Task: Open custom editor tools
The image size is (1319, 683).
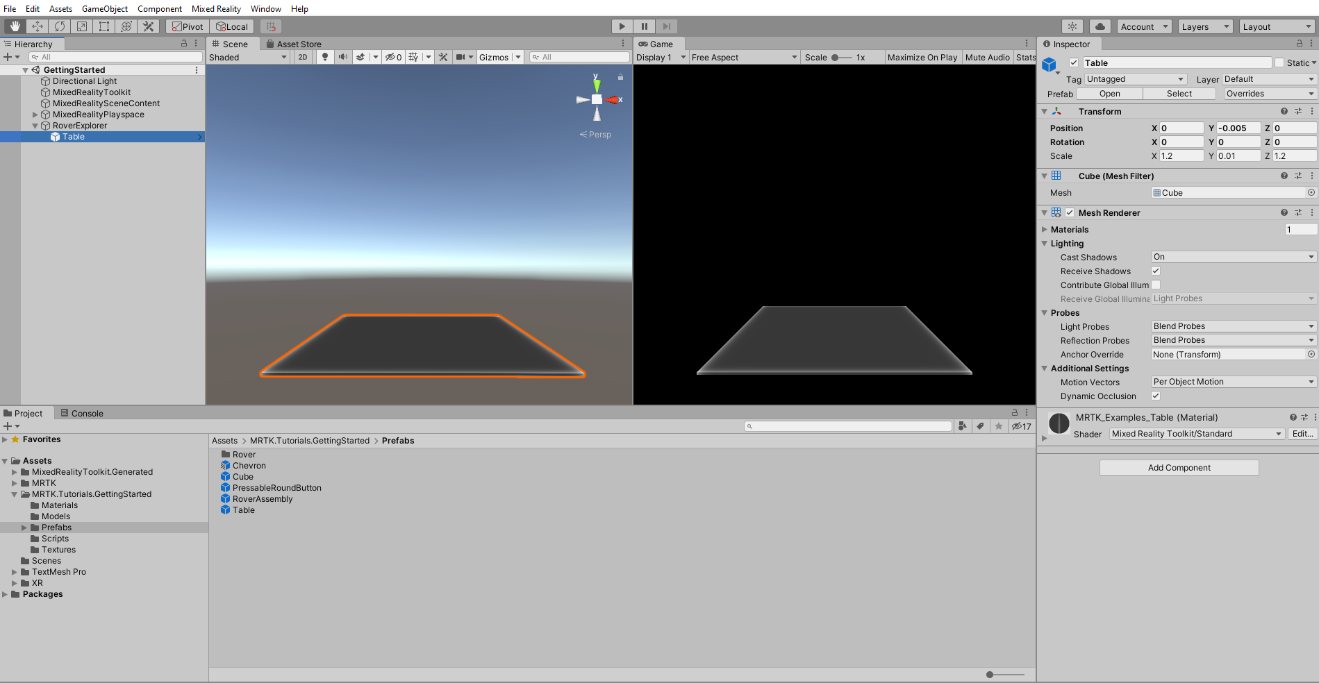Action: point(149,26)
